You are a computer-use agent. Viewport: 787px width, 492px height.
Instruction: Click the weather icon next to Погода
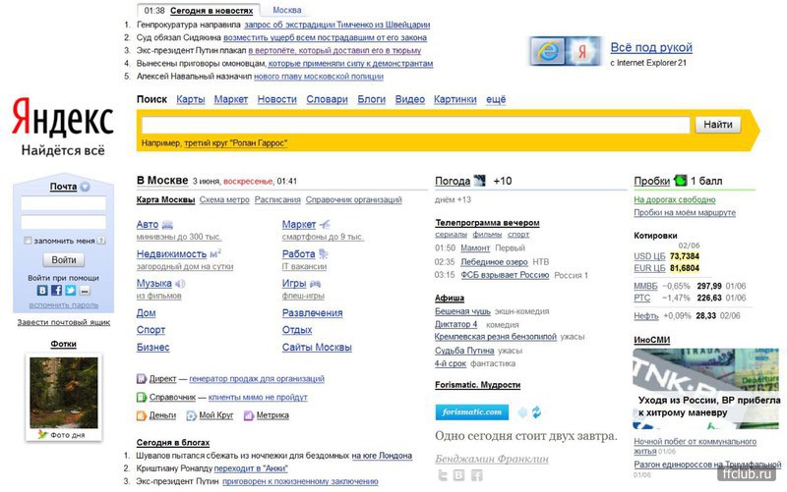(x=480, y=181)
